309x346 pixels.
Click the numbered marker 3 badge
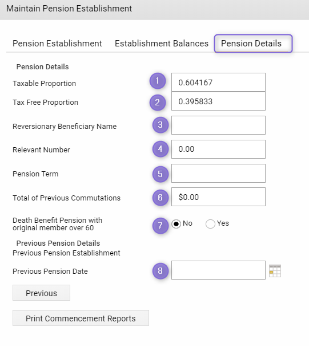point(160,125)
